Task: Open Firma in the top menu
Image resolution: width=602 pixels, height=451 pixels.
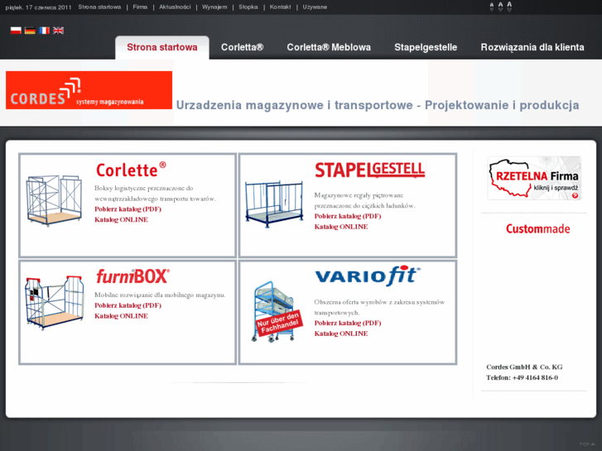Action: (140, 7)
